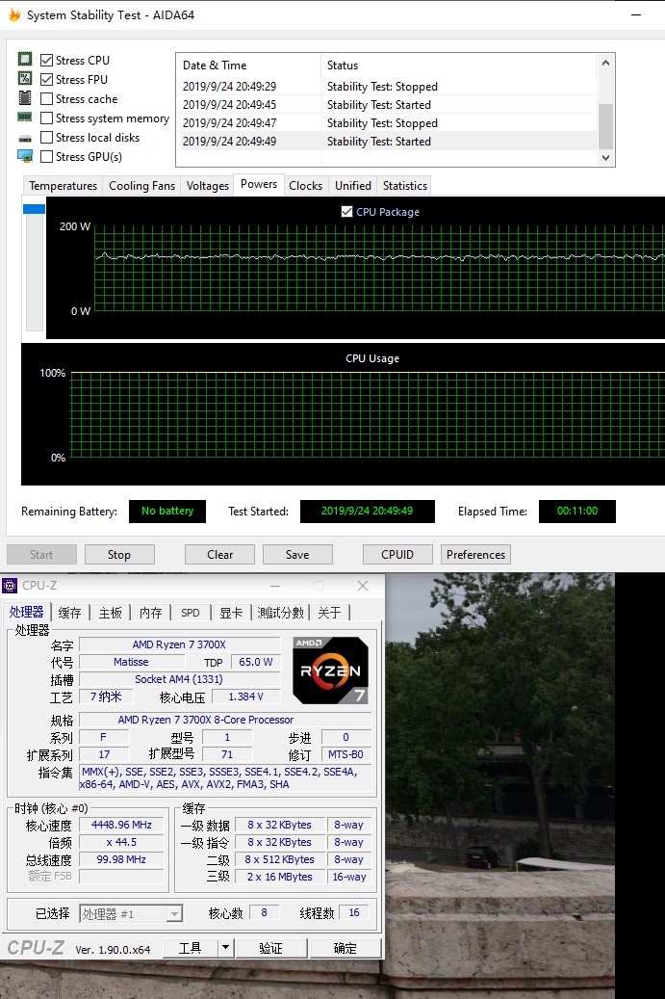
Task: Open Preferences
Action: (475, 554)
